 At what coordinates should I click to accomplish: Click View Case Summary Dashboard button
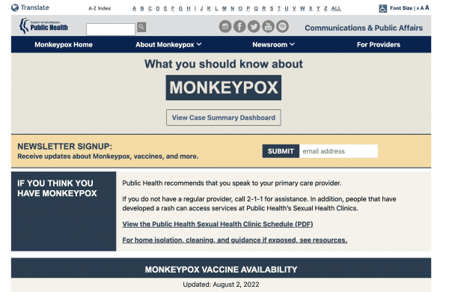coord(223,118)
